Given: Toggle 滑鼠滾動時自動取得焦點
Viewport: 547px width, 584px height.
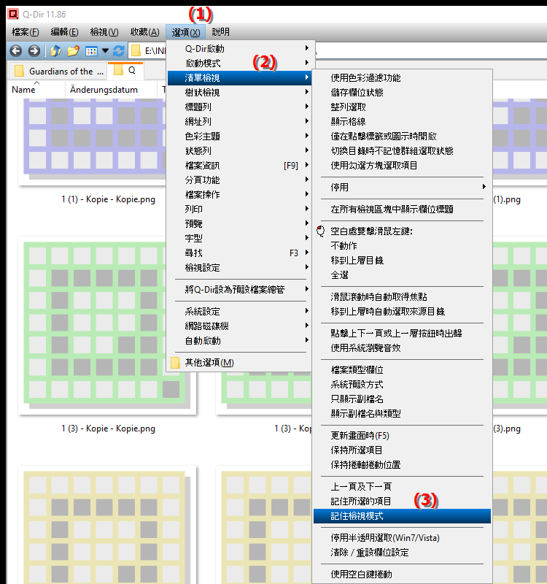Looking at the screenshot, I should [403, 296].
